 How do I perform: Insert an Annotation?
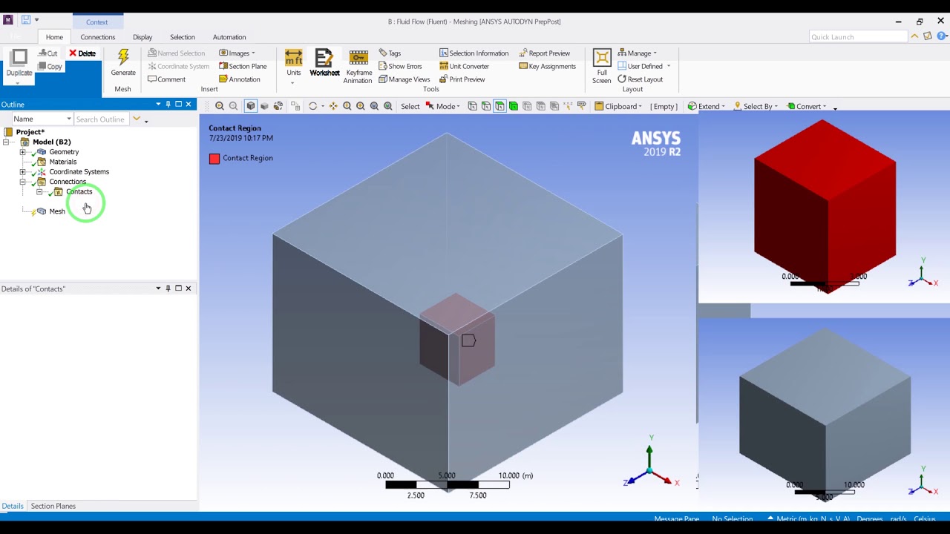(x=240, y=79)
